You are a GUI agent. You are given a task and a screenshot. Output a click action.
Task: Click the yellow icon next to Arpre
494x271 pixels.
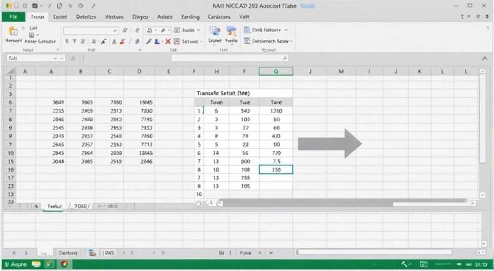(x=36, y=264)
